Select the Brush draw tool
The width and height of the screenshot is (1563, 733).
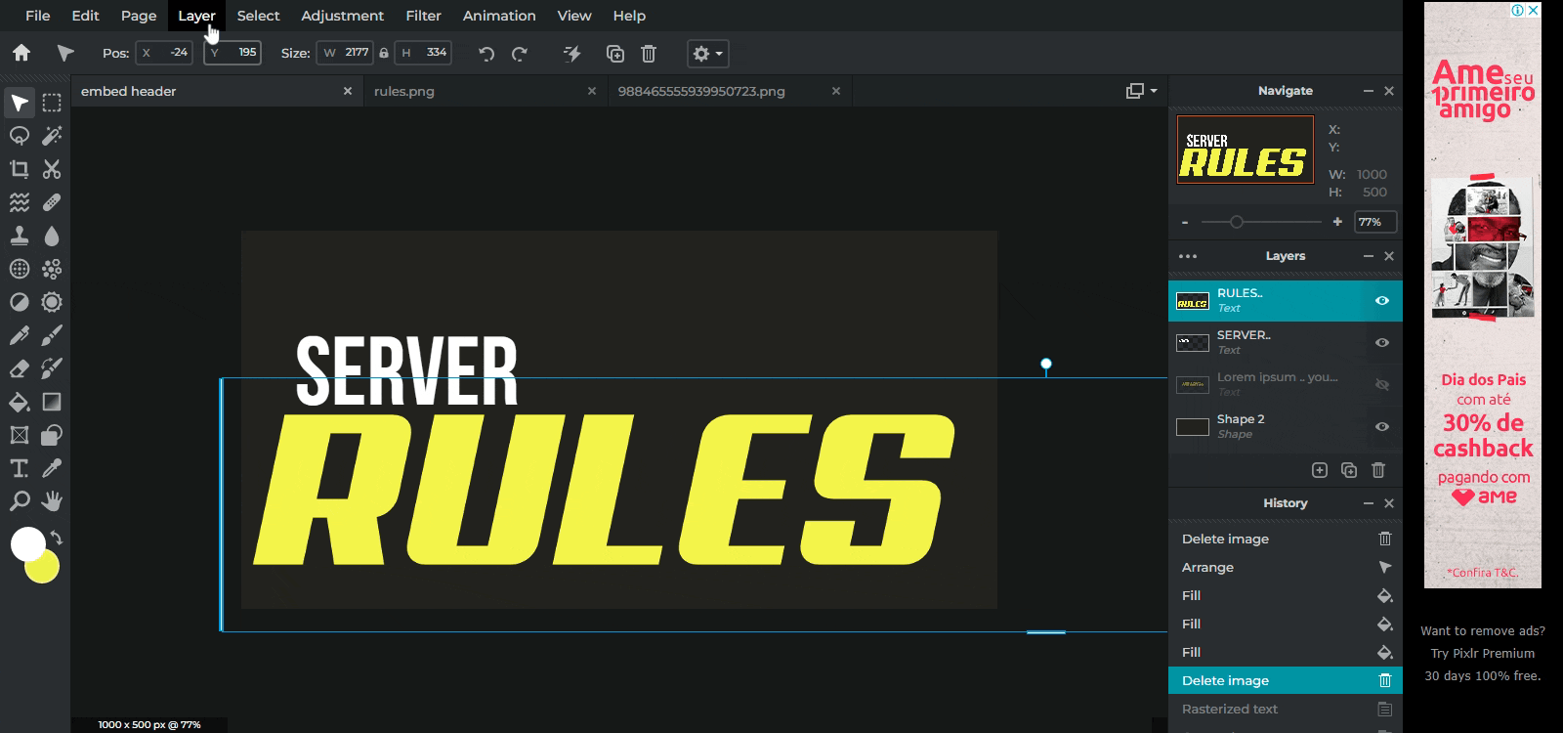click(52, 335)
